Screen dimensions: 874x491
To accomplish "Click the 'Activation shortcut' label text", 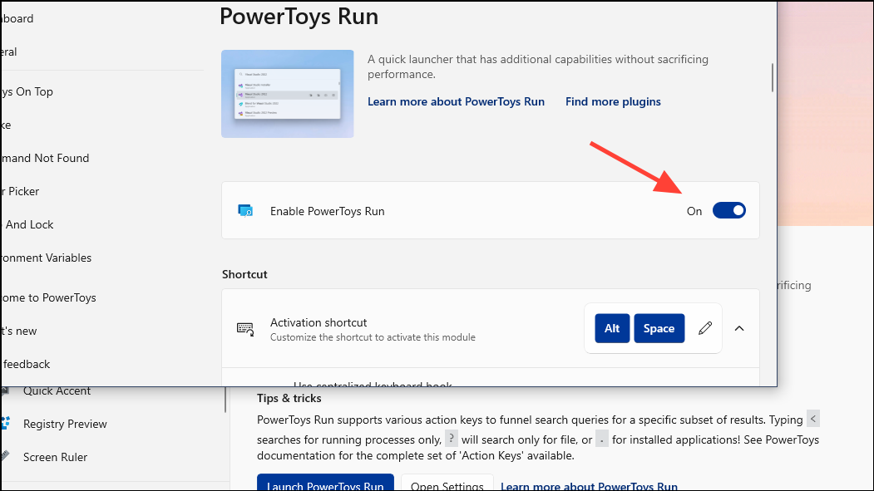I will [x=318, y=322].
